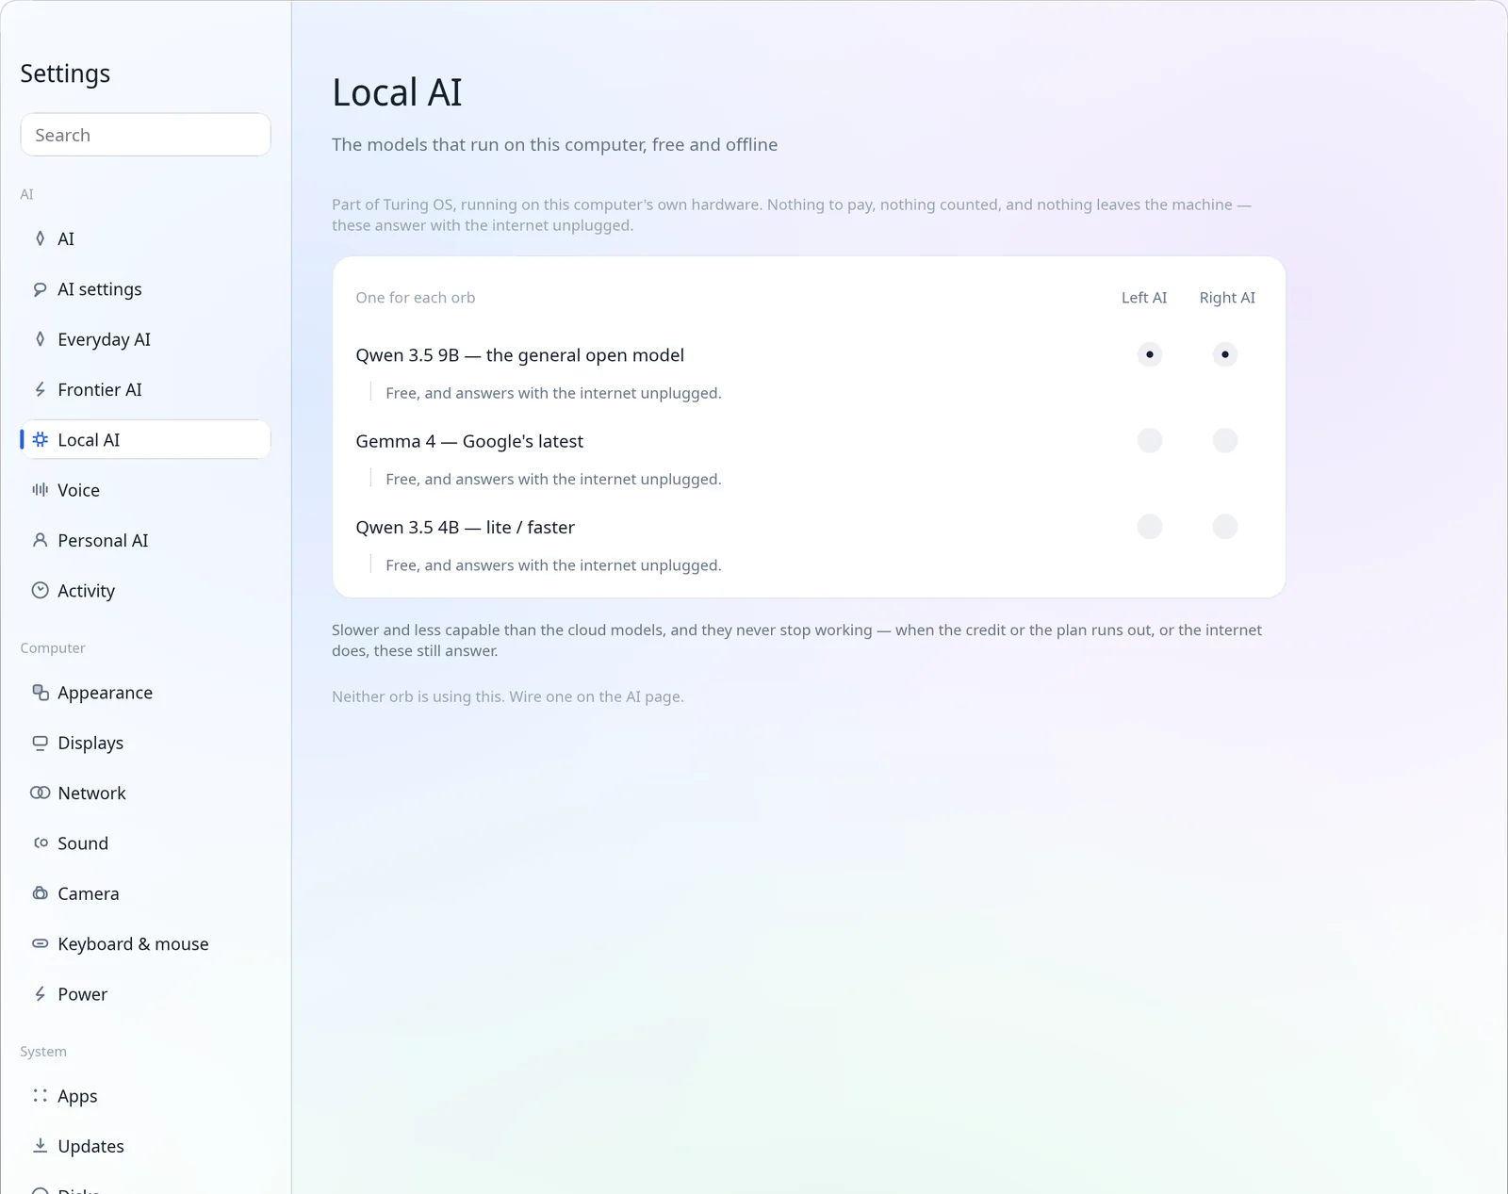Image resolution: width=1508 pixels, height=1194 pixels.
Task: Click the bolt icon beside Power
Action: coord(40,993)
